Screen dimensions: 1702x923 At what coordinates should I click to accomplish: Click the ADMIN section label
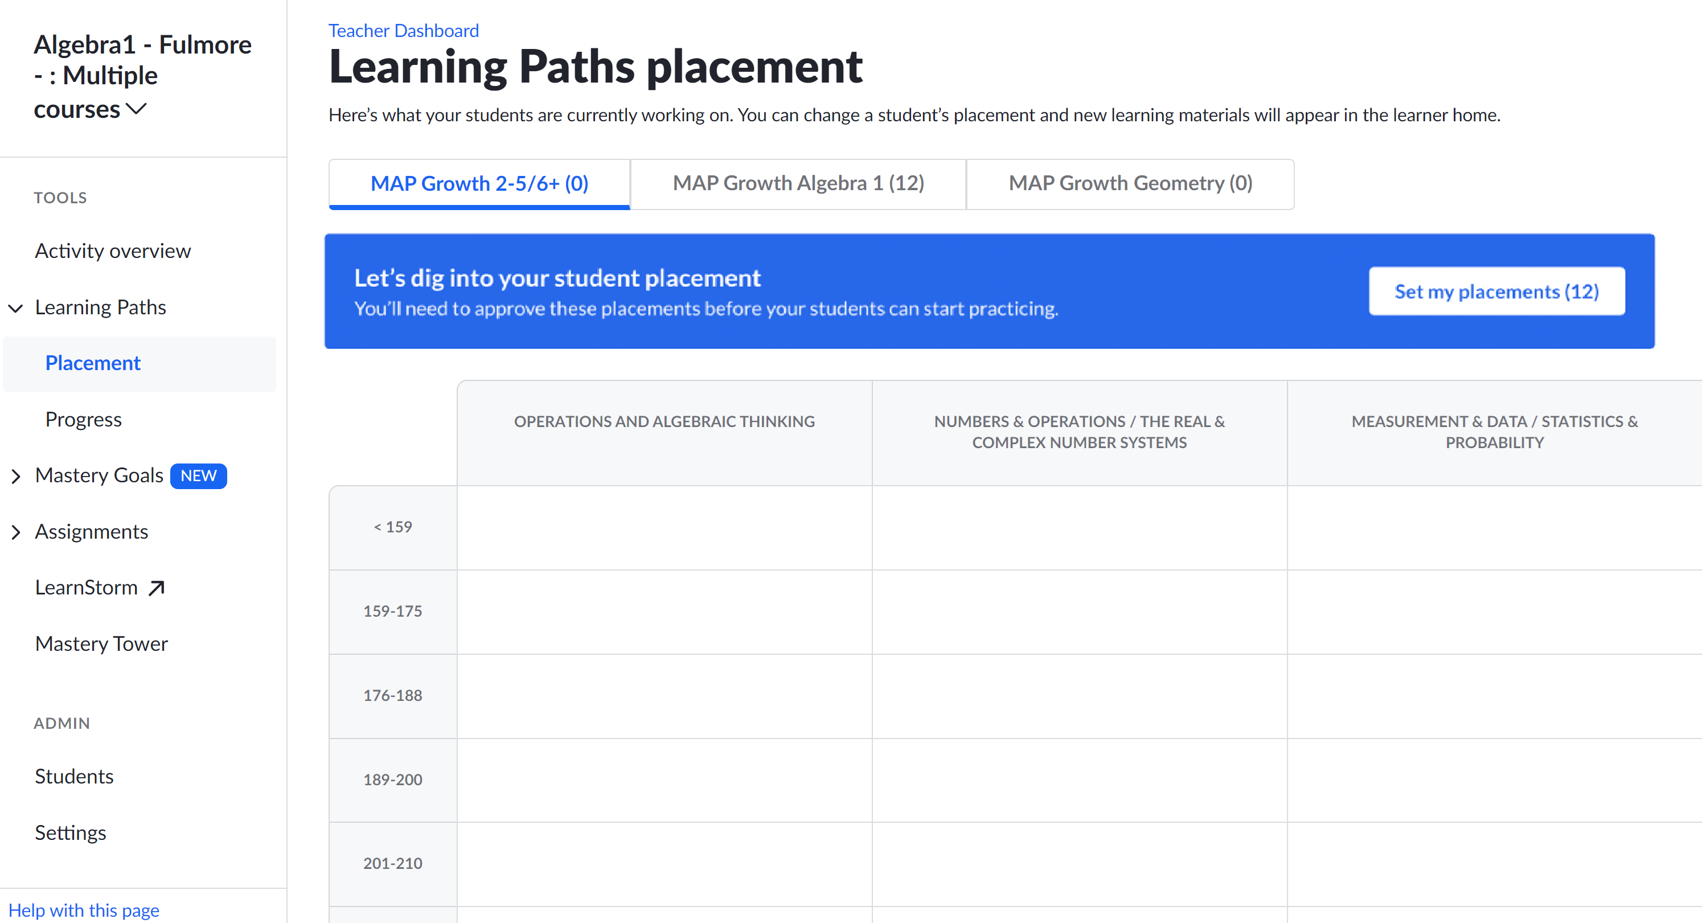point(61,724)
